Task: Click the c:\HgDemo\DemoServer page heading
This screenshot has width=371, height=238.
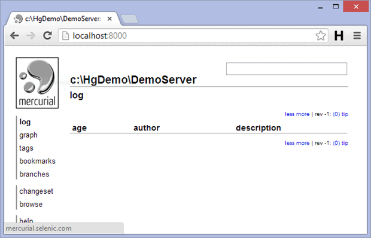Action: pyautogui.click(x=133, y=80)
